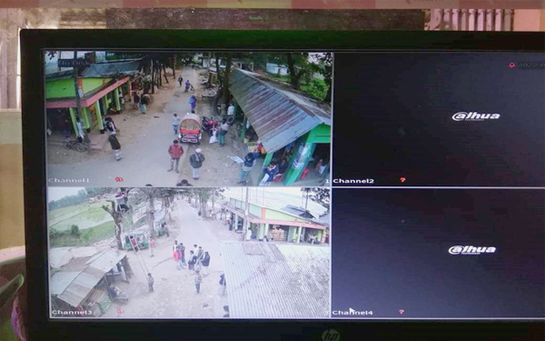Click the red motion icon beside Channel3

pos(120,311)
